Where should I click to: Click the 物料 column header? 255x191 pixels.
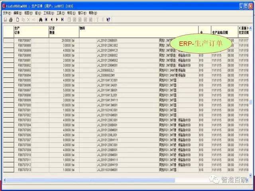[139, 32]
